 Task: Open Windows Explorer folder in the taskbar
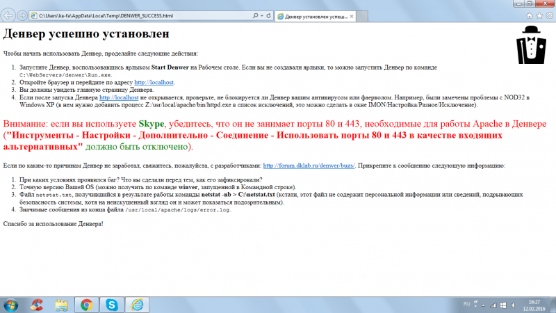61,305
